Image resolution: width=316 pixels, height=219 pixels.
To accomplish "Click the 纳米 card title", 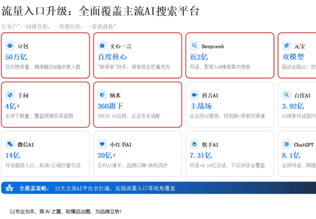I will [115, 95].
